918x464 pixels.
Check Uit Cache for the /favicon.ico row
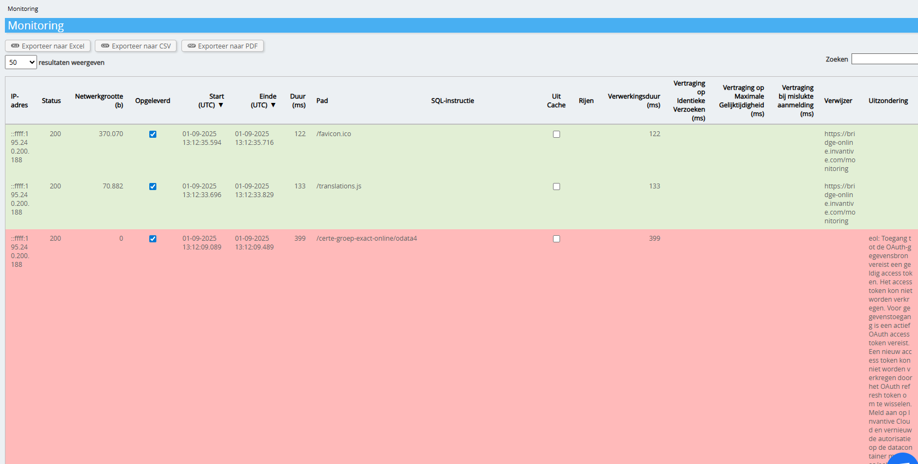(x=556, y=135)
